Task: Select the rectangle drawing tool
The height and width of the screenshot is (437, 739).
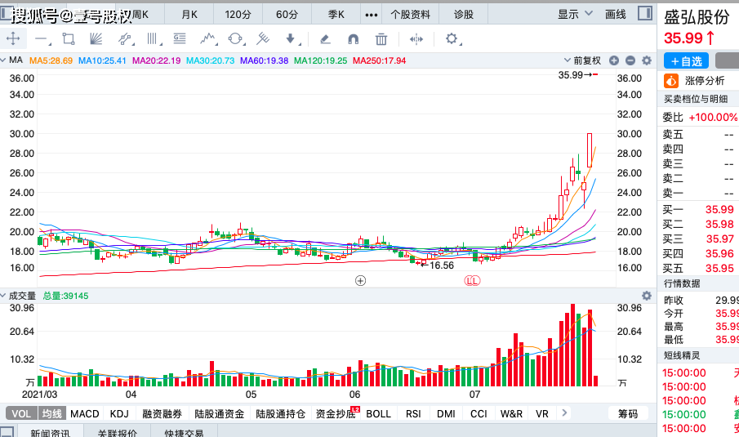Action: pos(69,38)
